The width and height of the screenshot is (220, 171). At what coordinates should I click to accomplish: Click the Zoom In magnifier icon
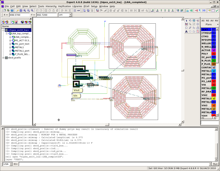click(25, 11)
